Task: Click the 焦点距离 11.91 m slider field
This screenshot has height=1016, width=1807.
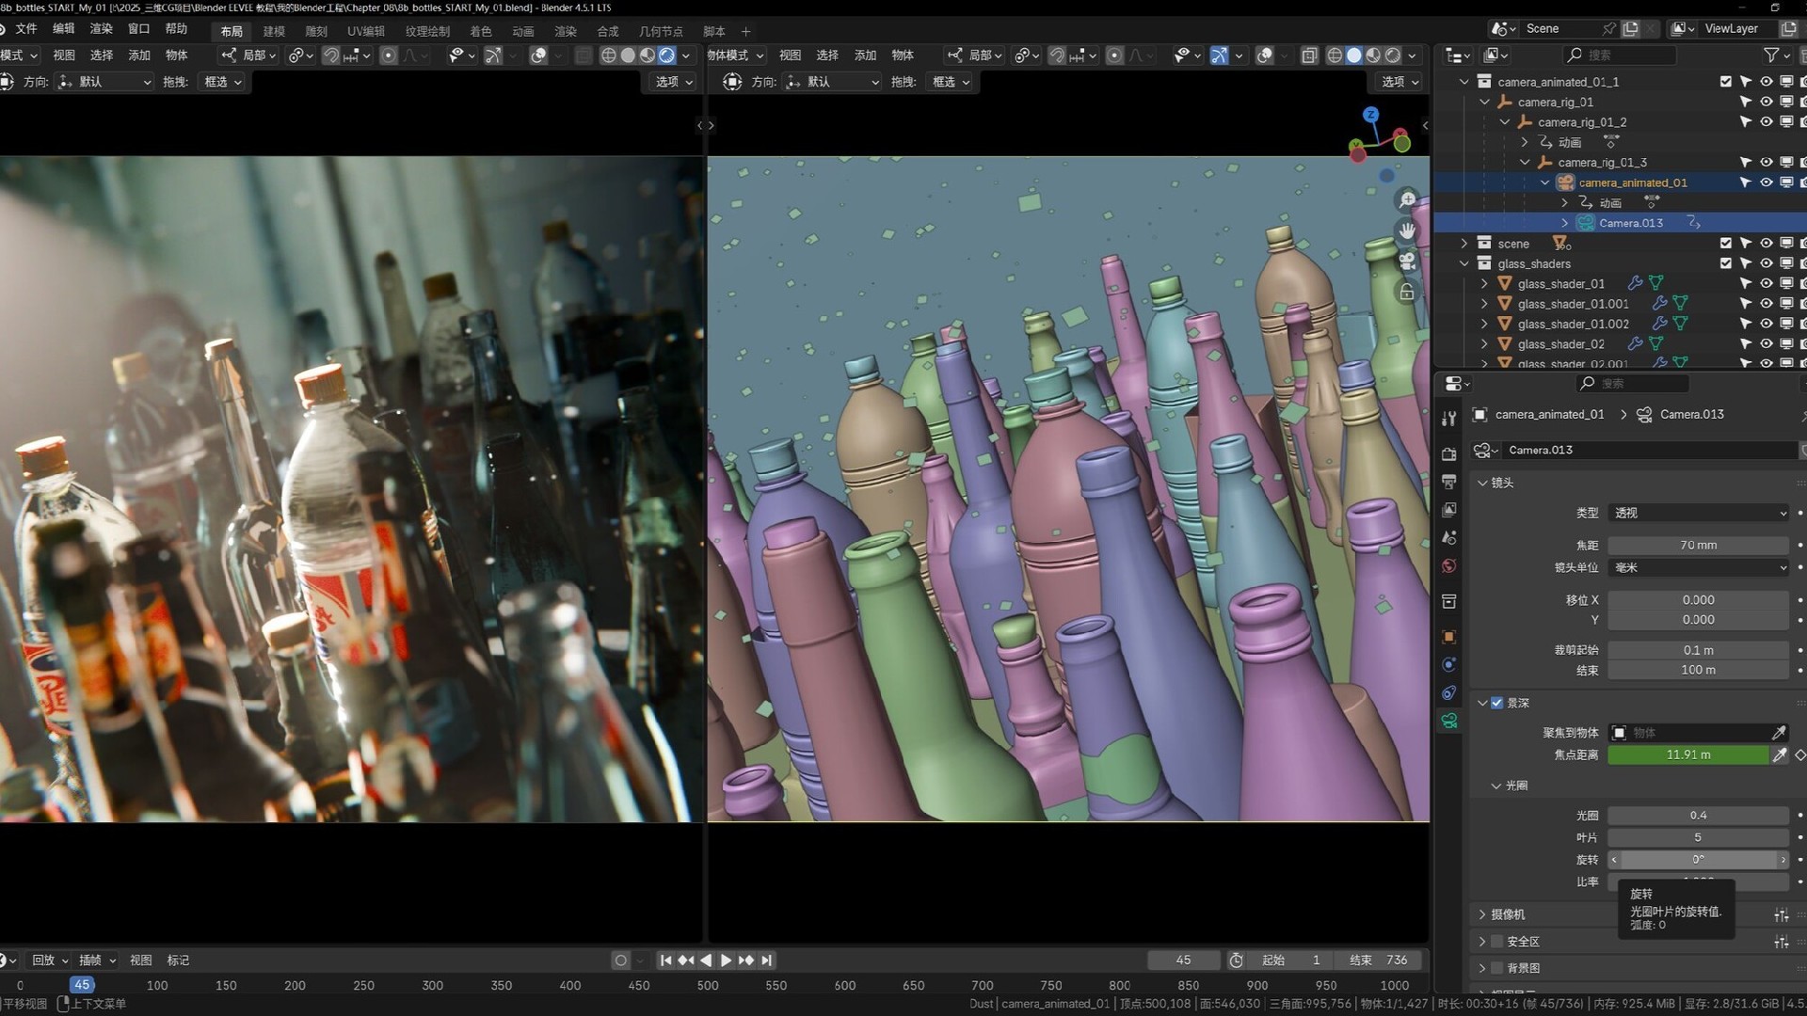Action: click(1687, 755)
